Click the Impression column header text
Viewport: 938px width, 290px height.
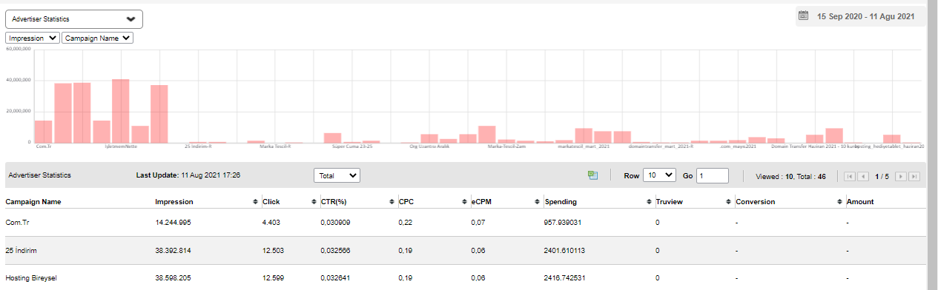174,201
